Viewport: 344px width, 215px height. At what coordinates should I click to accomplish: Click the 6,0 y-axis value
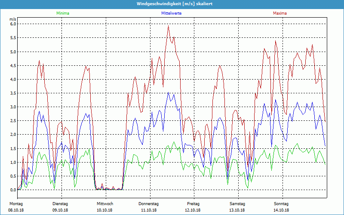tap(13, 24)
